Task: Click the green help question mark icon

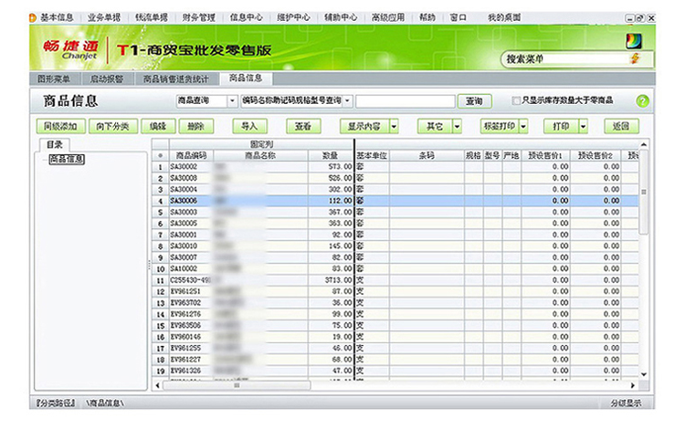Action: pos(642,101)
